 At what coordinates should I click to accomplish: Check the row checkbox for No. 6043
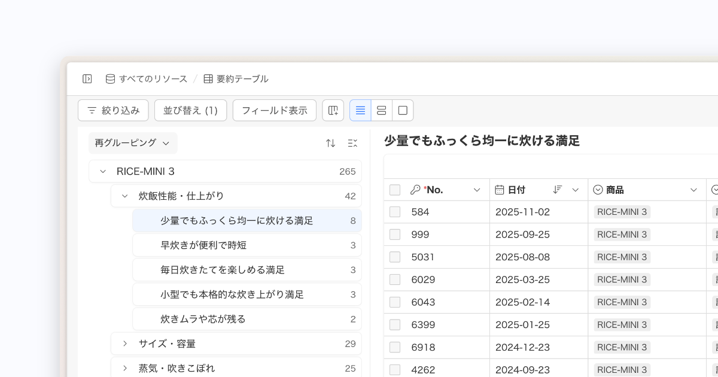point(395,302)
